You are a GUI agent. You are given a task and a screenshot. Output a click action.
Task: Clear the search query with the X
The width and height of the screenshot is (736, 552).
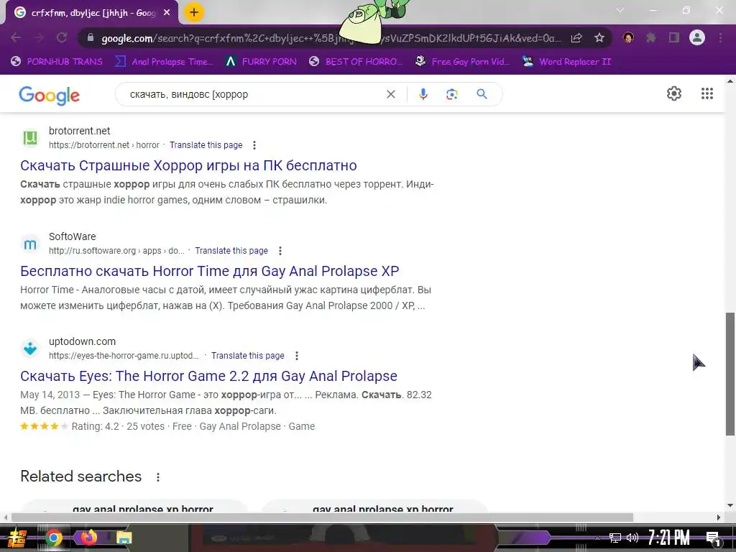click(x=390, y=94)
